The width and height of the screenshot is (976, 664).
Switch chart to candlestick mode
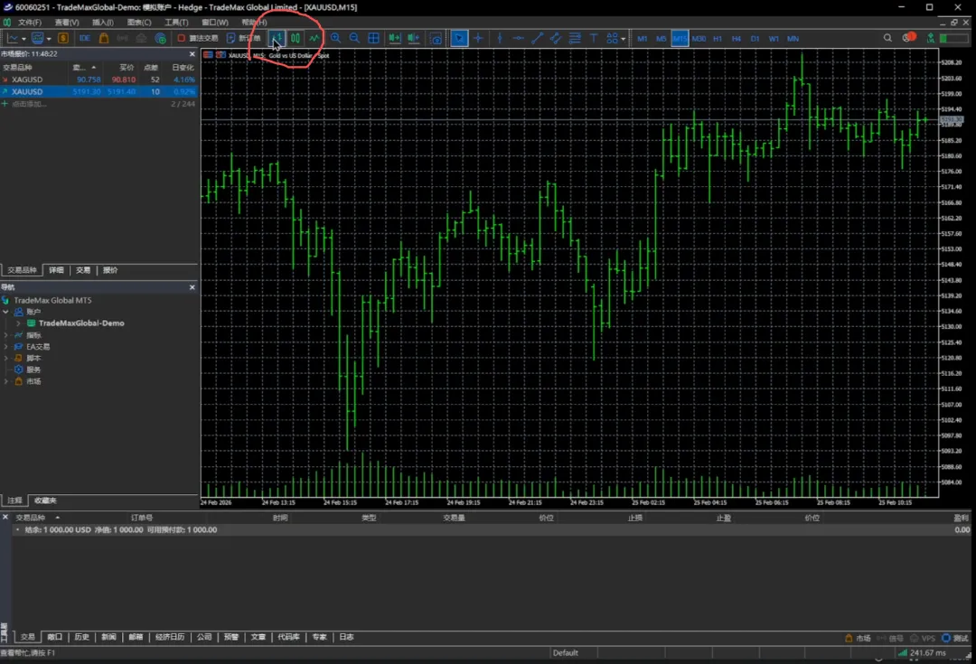coord(296,38)
